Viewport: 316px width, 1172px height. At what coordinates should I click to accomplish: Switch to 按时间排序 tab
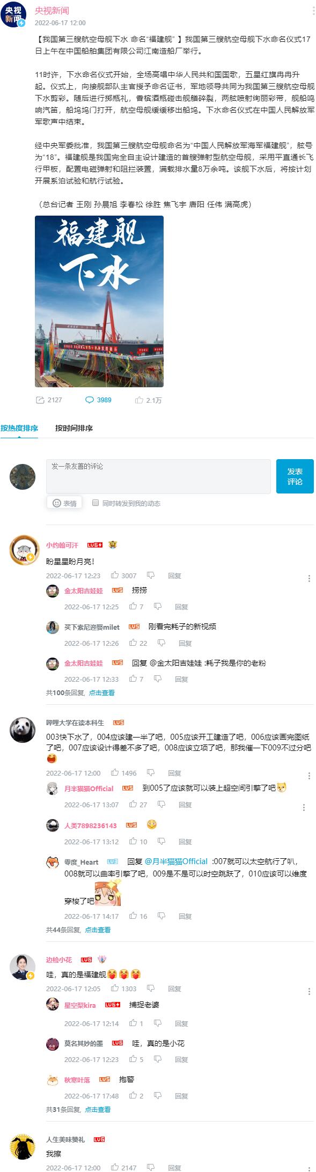(x=74, y=428)
